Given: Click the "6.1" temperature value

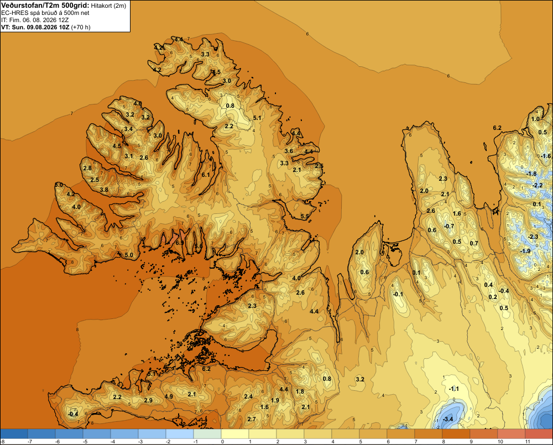Looking at the screenshot, I should tap(206, 175).
